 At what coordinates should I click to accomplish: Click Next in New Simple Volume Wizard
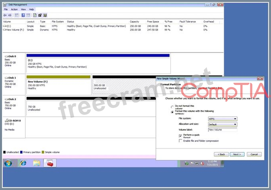(x=237, y=154)
